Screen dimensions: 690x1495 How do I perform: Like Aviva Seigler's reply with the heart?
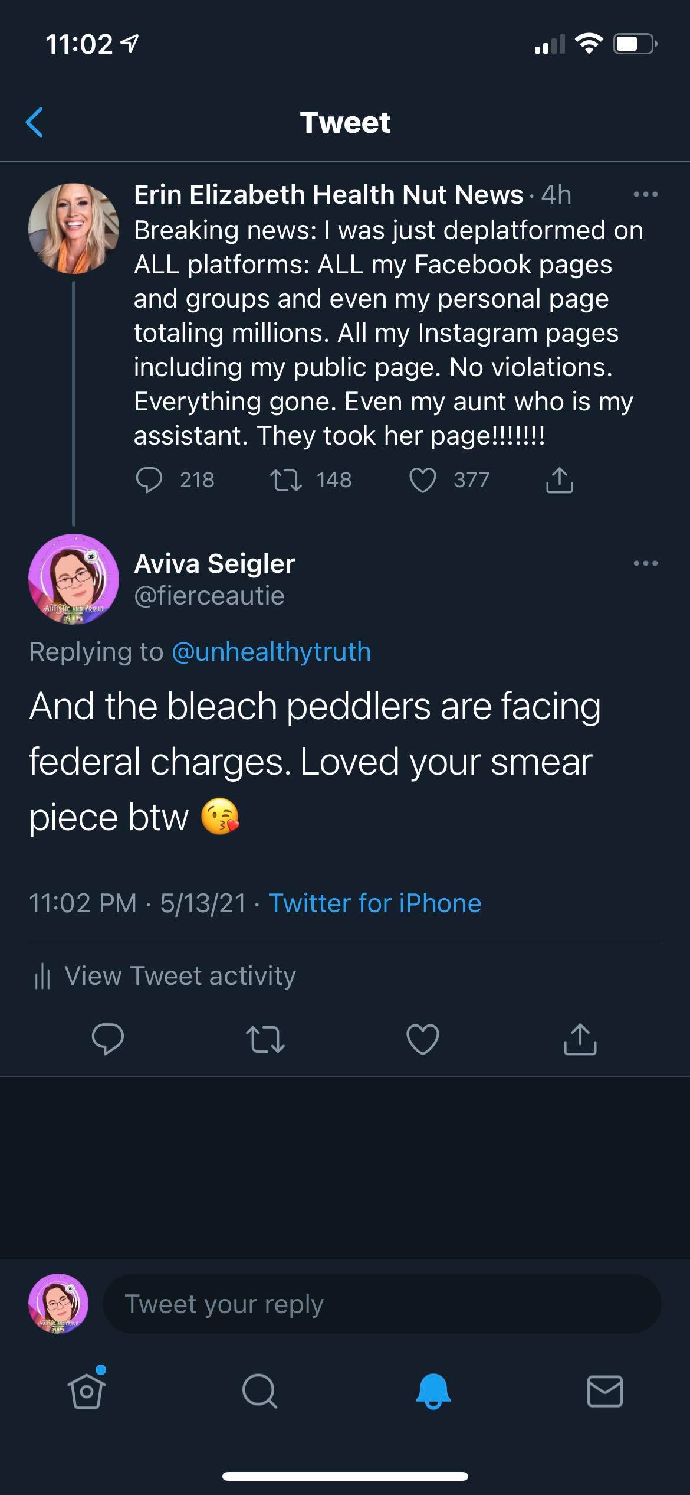(423, 1039)
